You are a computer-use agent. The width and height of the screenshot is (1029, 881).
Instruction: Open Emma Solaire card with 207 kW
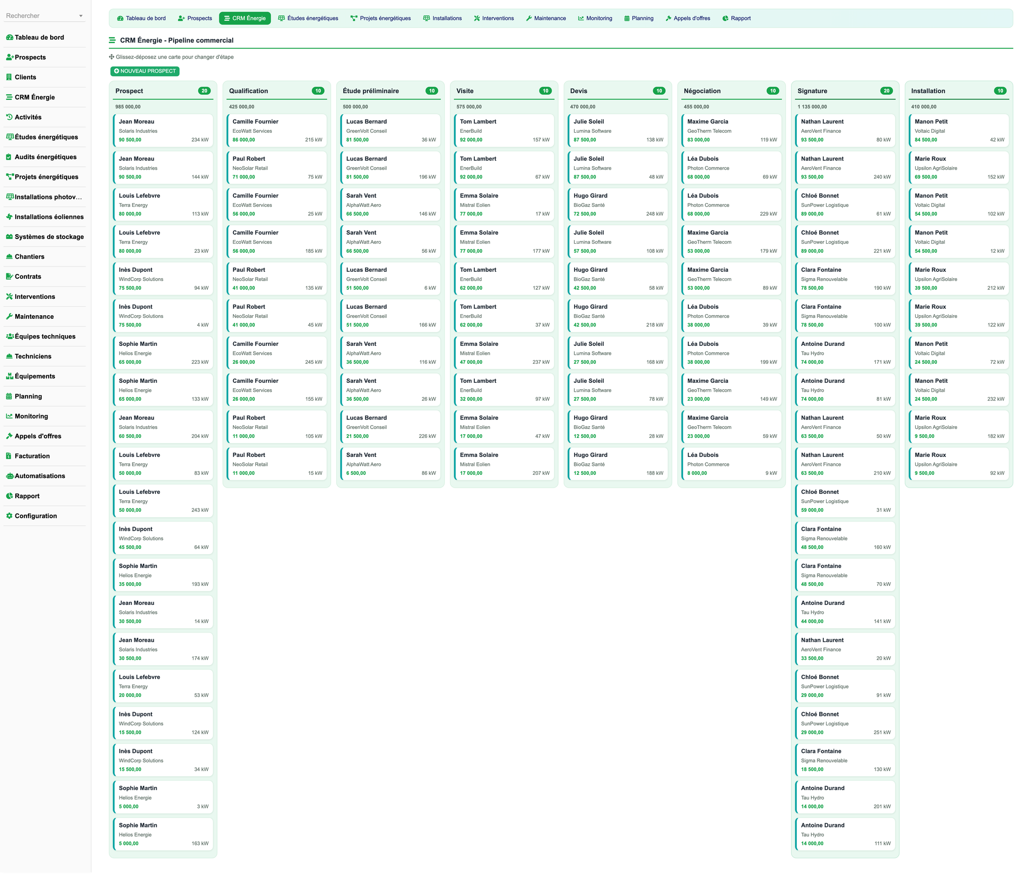[x=504, y=464]
